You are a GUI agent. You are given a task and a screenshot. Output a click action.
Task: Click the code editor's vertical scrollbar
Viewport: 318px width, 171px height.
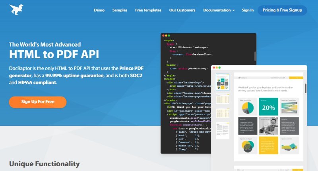[x=255, y=55]
